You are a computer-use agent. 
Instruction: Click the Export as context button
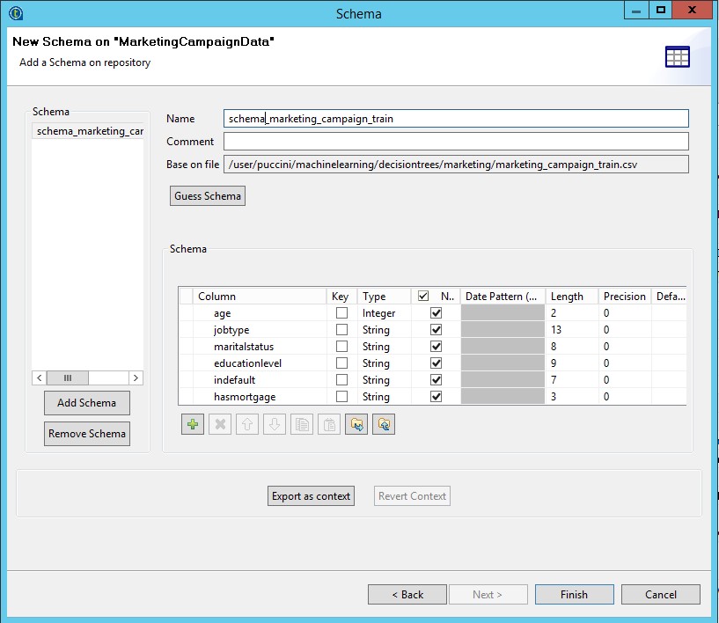coord(312,496)
